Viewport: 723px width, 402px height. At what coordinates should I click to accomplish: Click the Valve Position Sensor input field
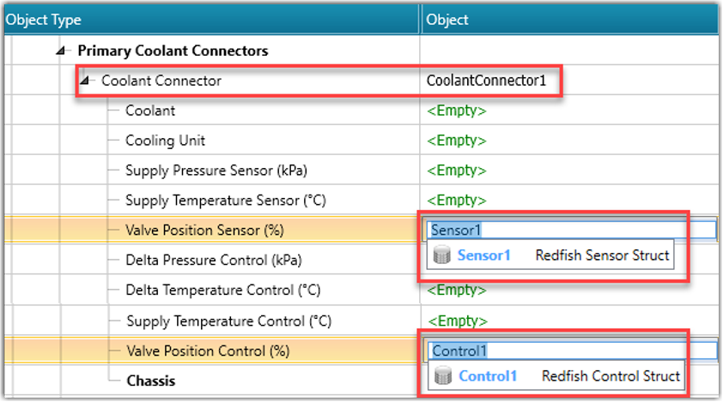coord(570,230)
